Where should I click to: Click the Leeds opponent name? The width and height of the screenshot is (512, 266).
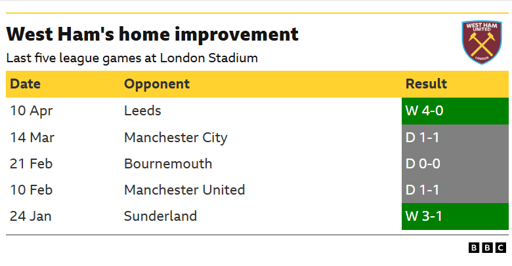click(142, 111)
